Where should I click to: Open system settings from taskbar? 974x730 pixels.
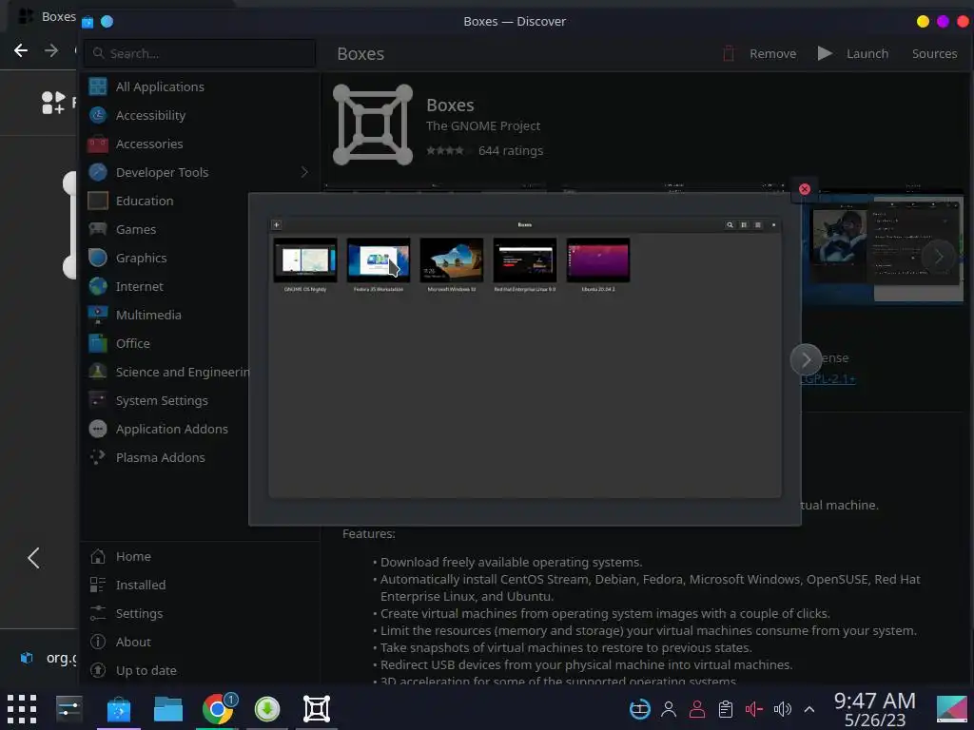pyautogui.click(x=68, y=709)
